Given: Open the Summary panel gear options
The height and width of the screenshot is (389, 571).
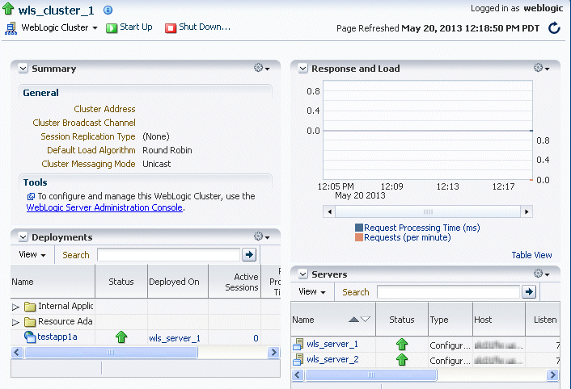Looking at the screenshot, I should tap(262, 68).
